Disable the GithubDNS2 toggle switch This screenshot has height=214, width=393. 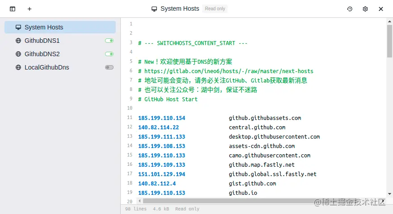coord(109,54)
